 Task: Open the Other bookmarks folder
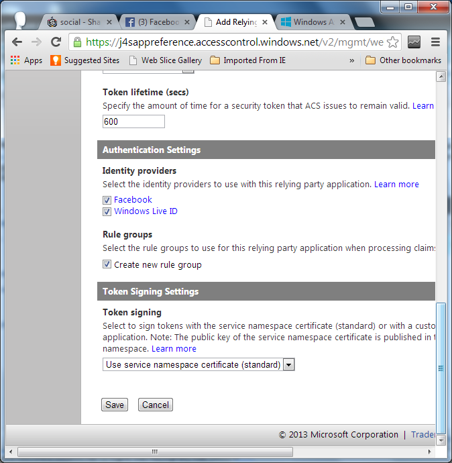[403, 60]
